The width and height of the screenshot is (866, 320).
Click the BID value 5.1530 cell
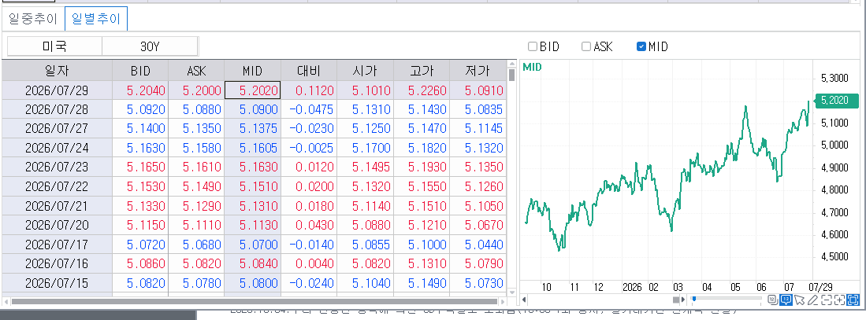140,186
